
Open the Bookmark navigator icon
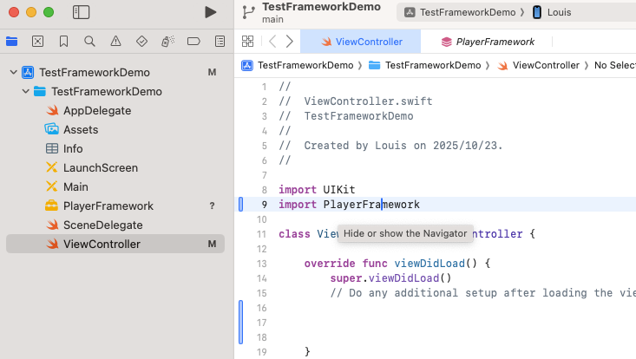(x=63, y=42)
